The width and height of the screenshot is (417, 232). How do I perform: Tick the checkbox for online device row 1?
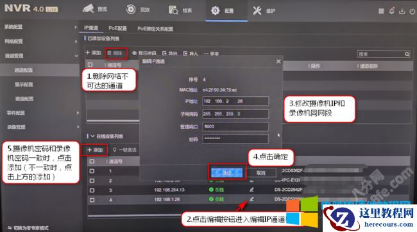pyautogui.click(x=92, y=171)
